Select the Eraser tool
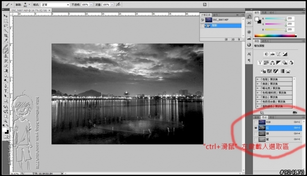This screenshot has height=176, width=307. pyautogui.click(x=6, y=66)
